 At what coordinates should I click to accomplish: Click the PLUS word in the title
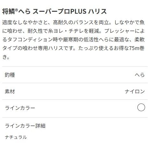78,11
